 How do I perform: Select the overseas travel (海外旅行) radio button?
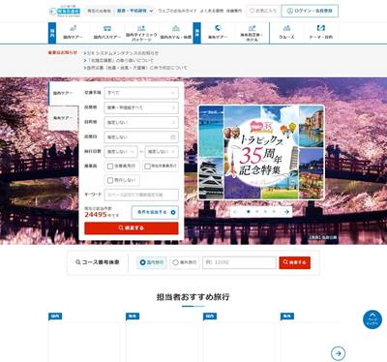pos(175,262)
